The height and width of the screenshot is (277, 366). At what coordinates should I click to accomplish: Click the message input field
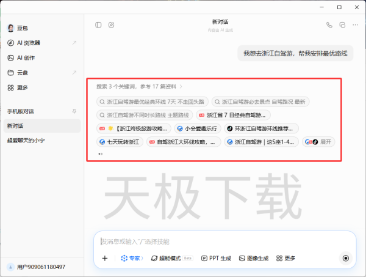pyautogui.click(x=220, y=242)
